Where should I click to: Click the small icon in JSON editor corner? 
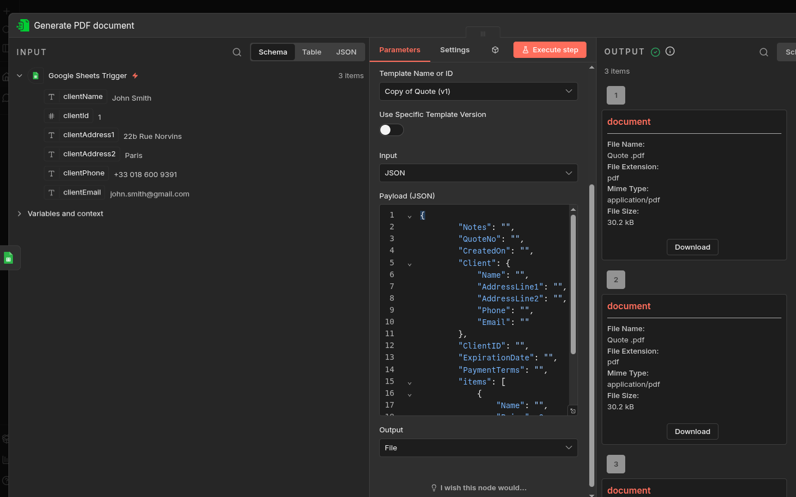tap(572, 410)
